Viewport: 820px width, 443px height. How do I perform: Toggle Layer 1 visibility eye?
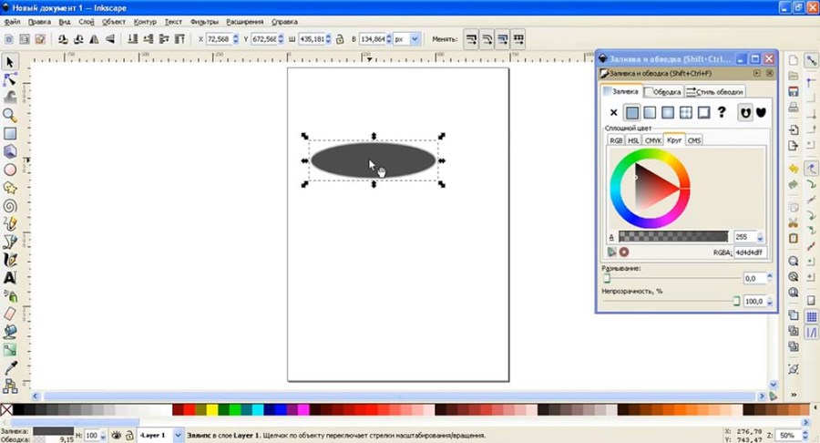[116, 435]
